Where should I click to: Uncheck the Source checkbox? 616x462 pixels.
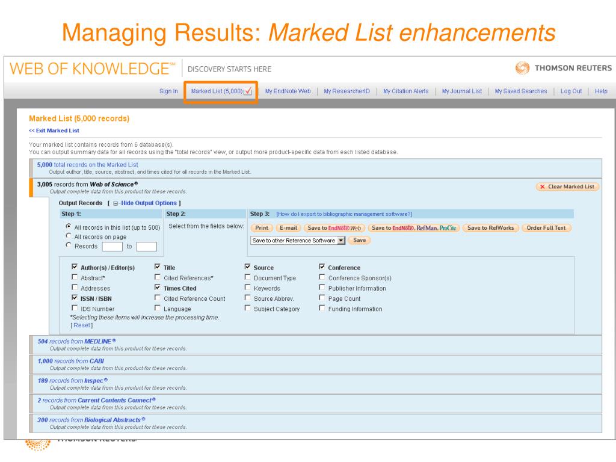(247, 266)
